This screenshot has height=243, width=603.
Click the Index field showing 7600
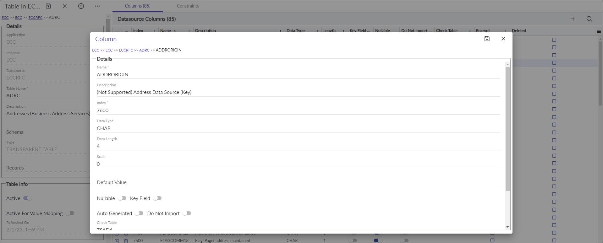click(x=299, y=111)
